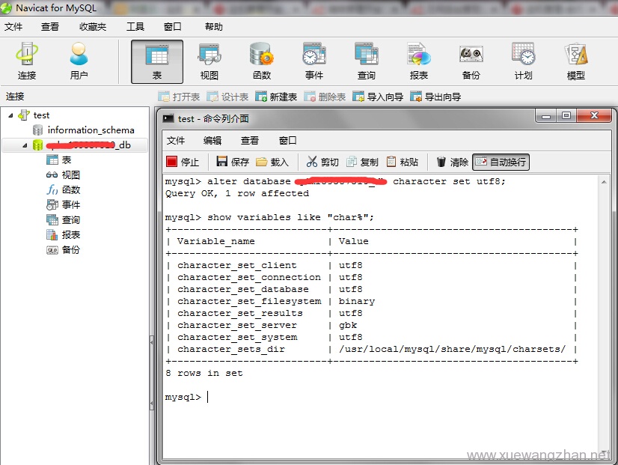Screen dimensions: 618x465
Task: Toggle the 自动换行 word wrap button
Action: pyautogui.click(x=501, y=162)
